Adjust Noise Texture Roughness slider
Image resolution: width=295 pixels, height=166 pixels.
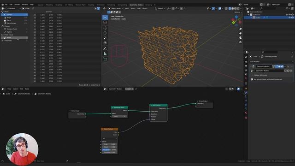click(110, 149)
